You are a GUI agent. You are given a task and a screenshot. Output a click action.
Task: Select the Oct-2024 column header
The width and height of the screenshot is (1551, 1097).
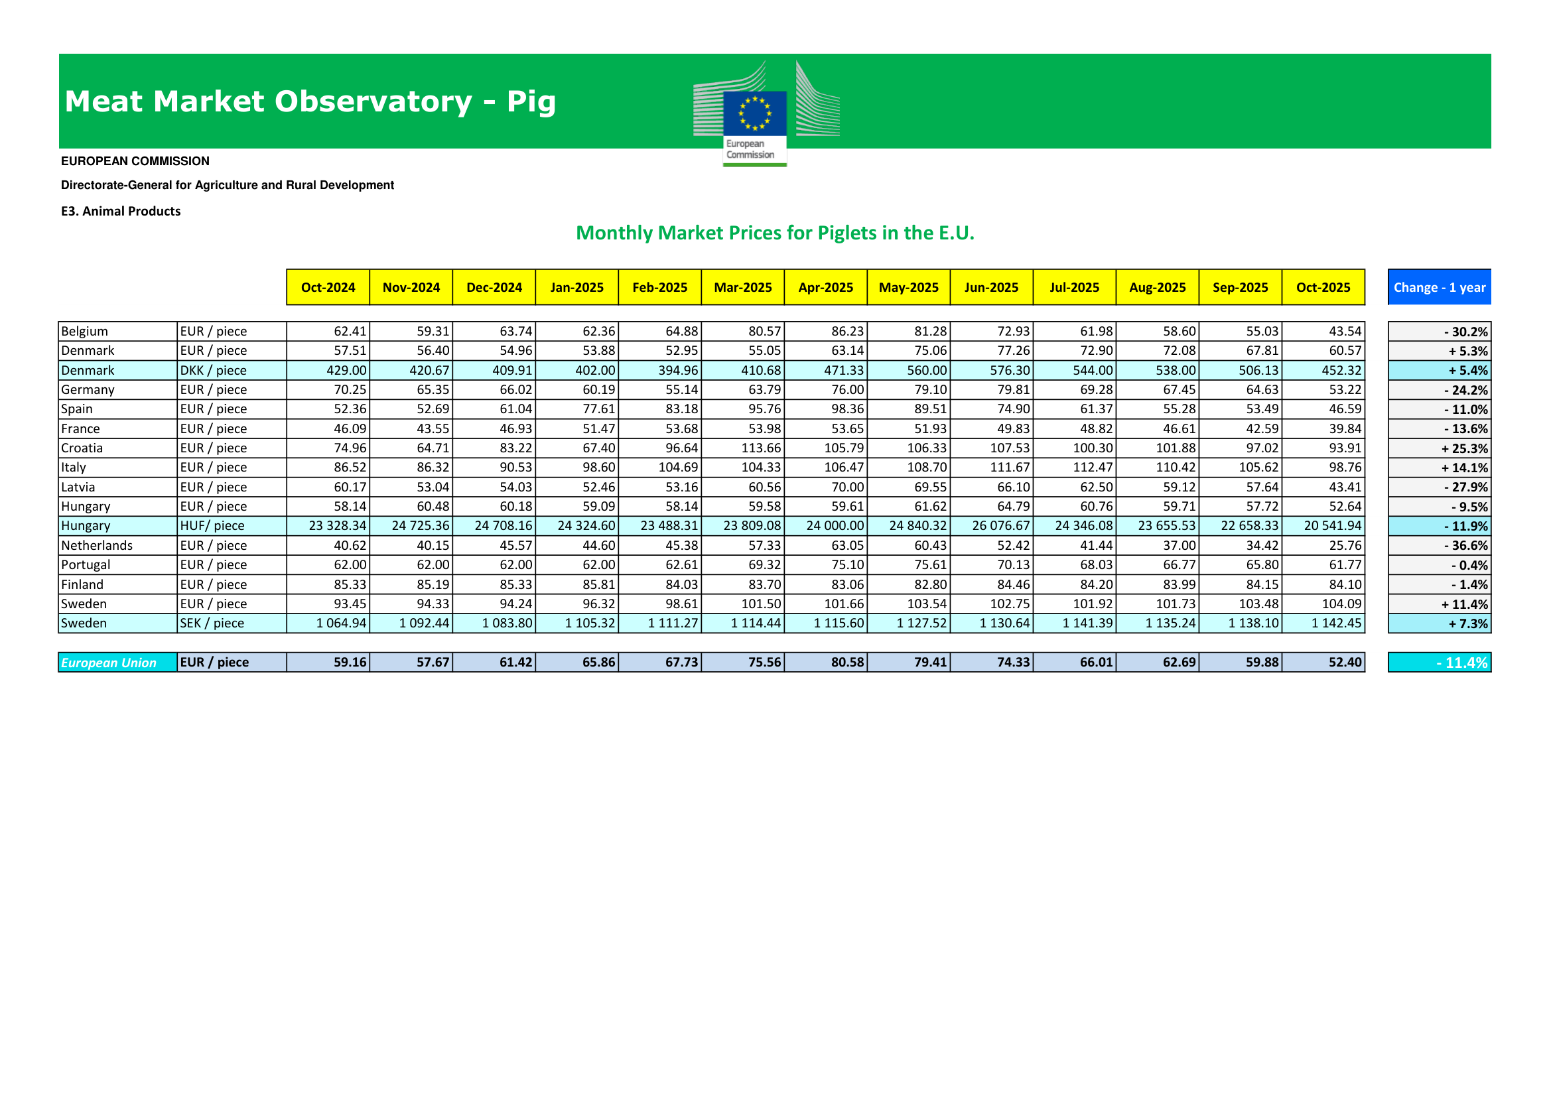click(328, 287)
